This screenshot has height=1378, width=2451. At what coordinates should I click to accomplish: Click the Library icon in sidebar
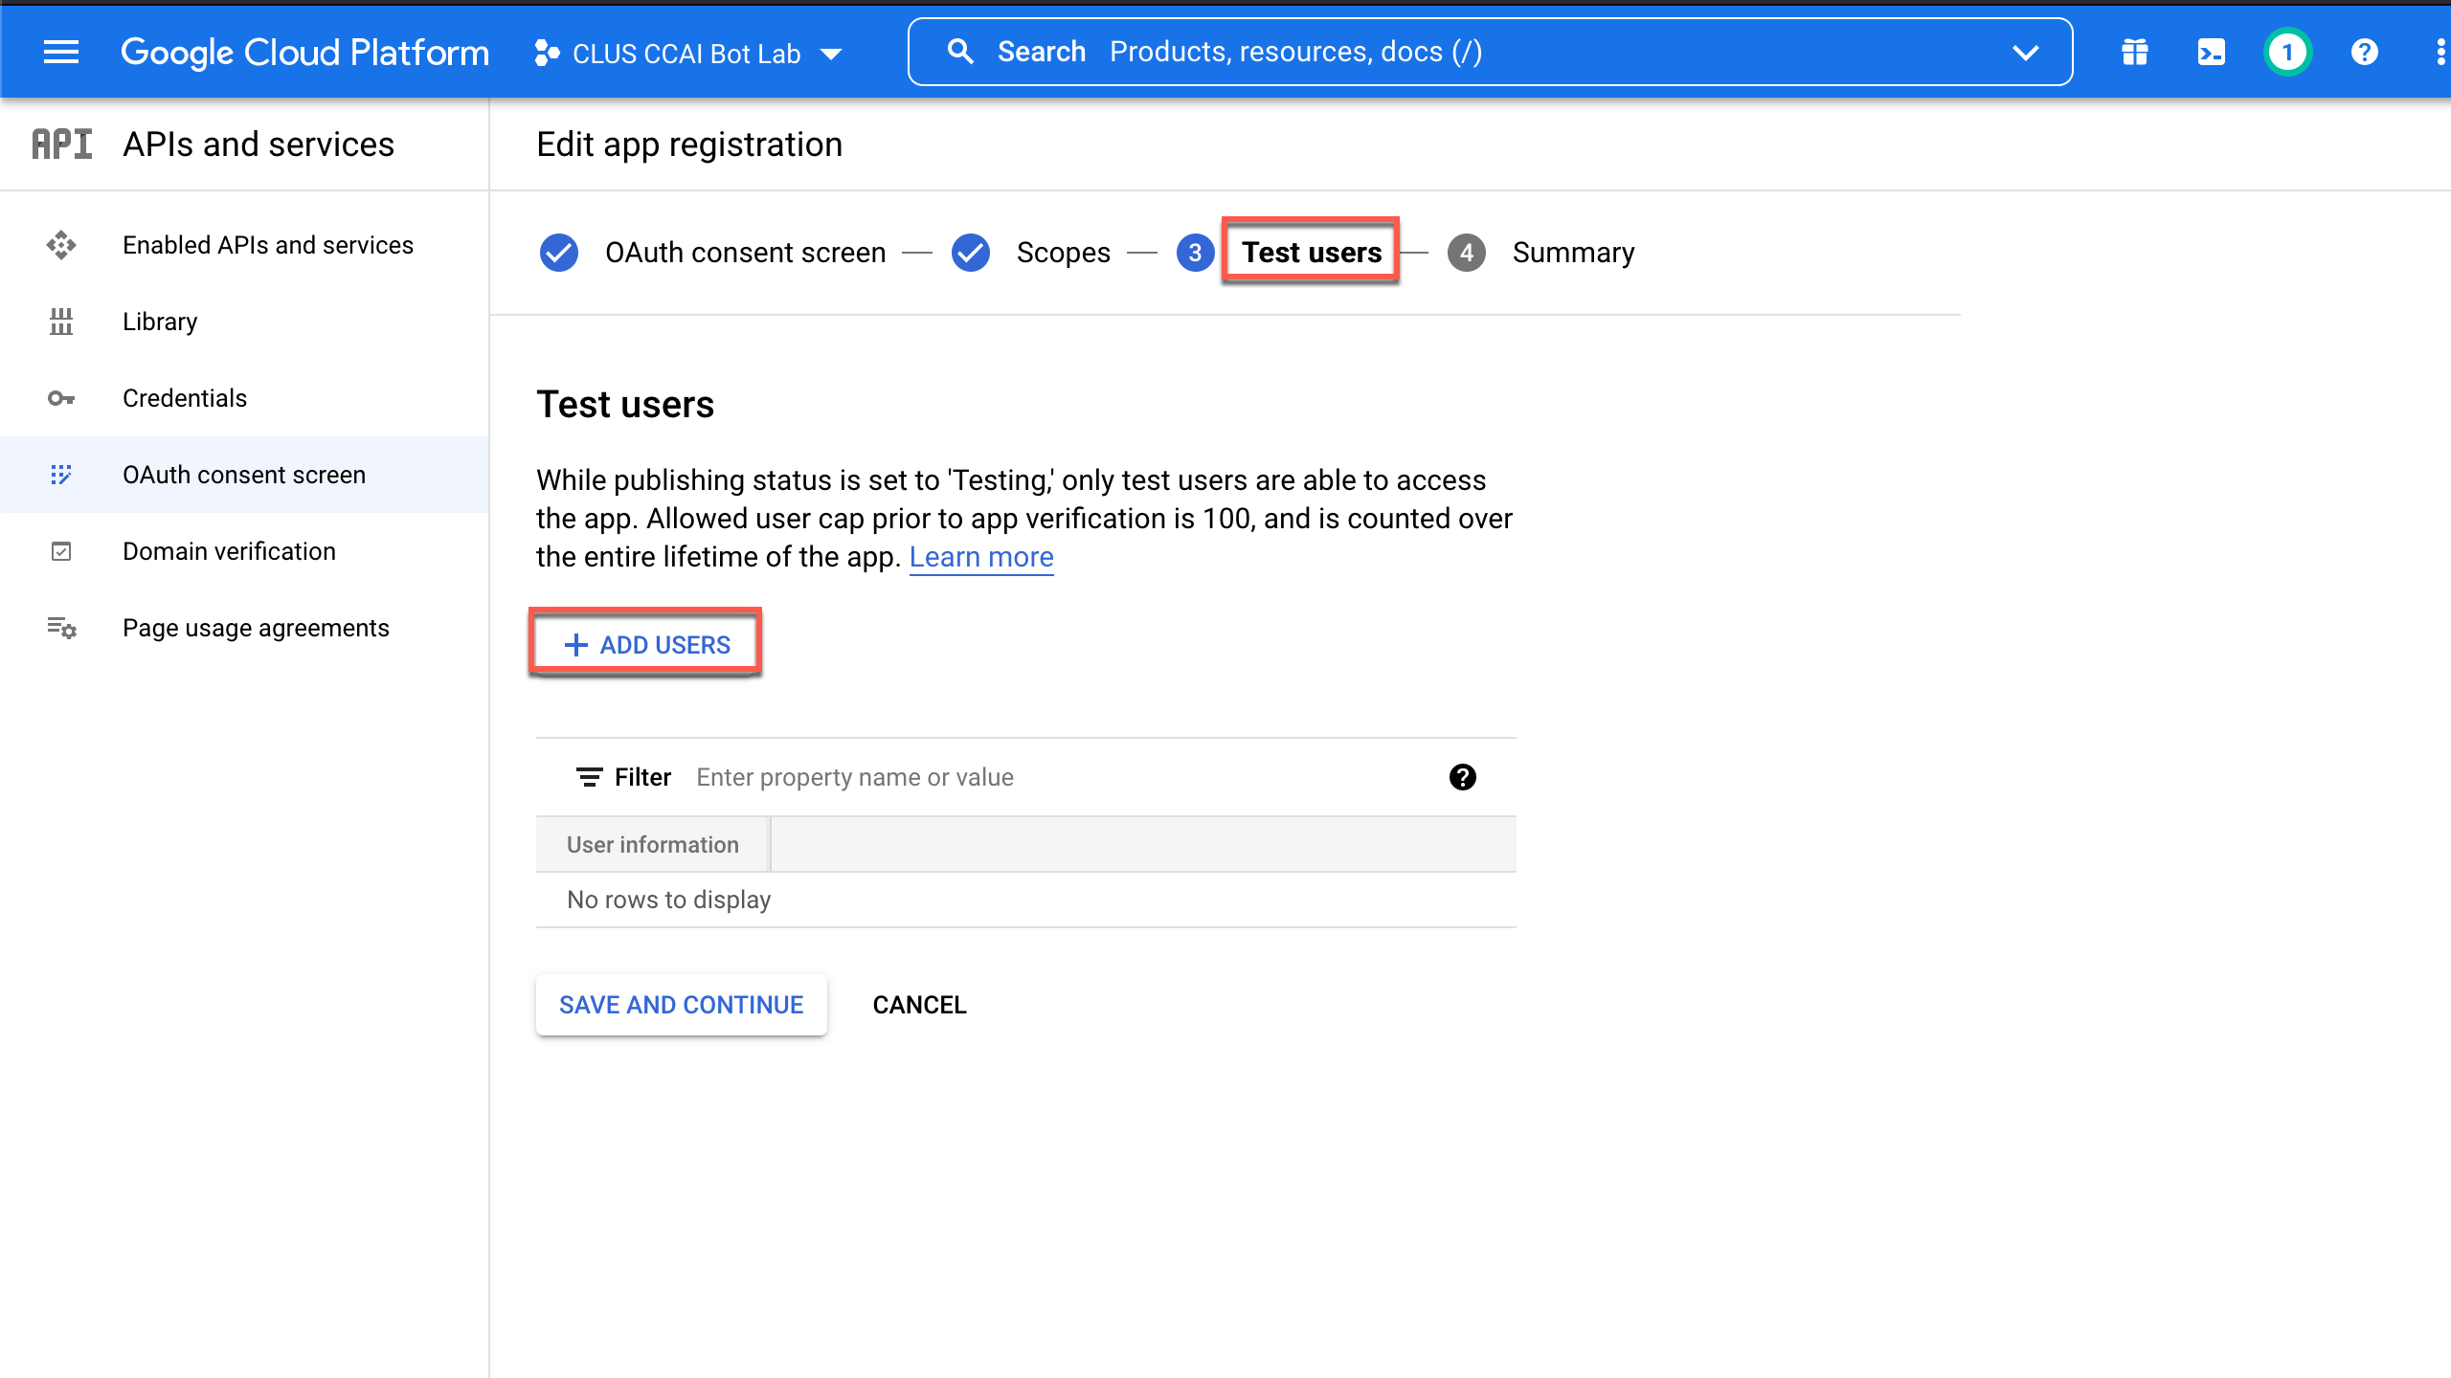(x=61, y=322)
